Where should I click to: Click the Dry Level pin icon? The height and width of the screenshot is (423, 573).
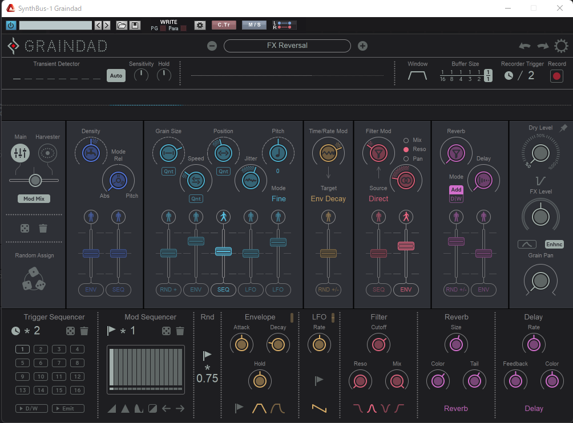563,128
